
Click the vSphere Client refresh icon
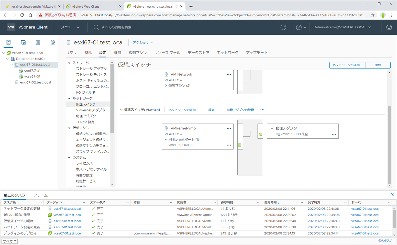(283, 27)
